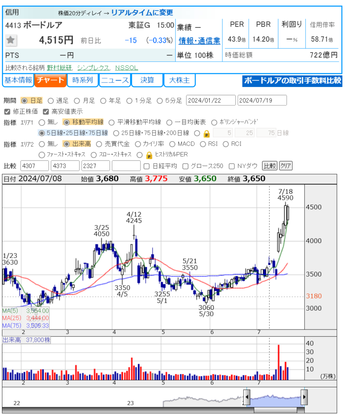345x414 pixels.
Task: Click the star favorite icon
Action: tap(11, 40)
